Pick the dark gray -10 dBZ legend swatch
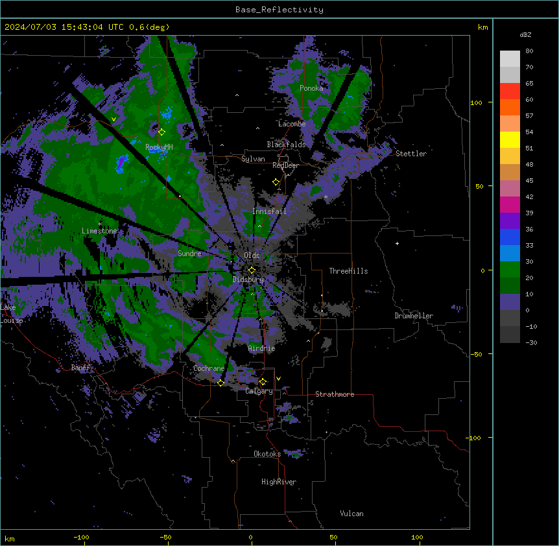This screenshot has width=559, height=546. pyautogui.click(x=510, y=335)
